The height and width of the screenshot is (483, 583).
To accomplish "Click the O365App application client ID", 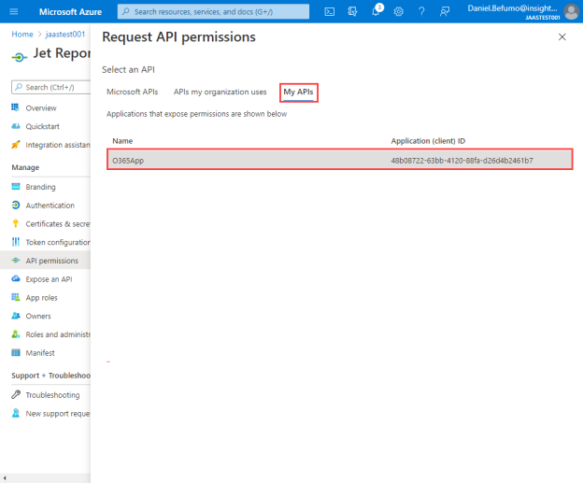I will click(x=462, y=161).
